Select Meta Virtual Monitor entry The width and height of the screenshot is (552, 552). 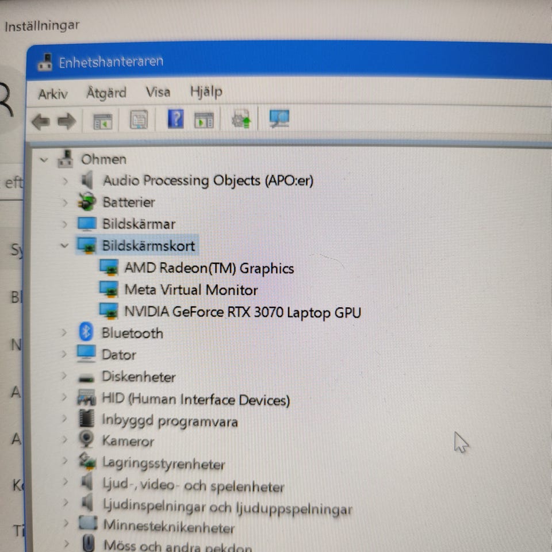pos(191,290)
